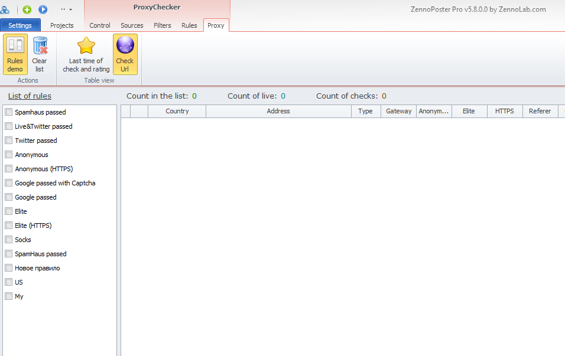Tick the Elite (HTTPS) checkbox
This screenshot has width=565, height=356.
pos(9,226)
